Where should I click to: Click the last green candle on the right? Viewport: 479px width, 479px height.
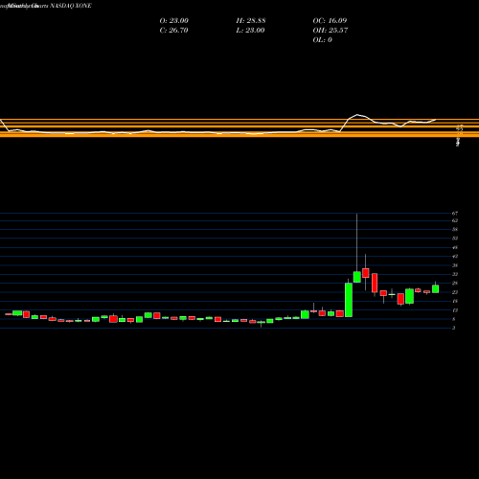[435, 289]
